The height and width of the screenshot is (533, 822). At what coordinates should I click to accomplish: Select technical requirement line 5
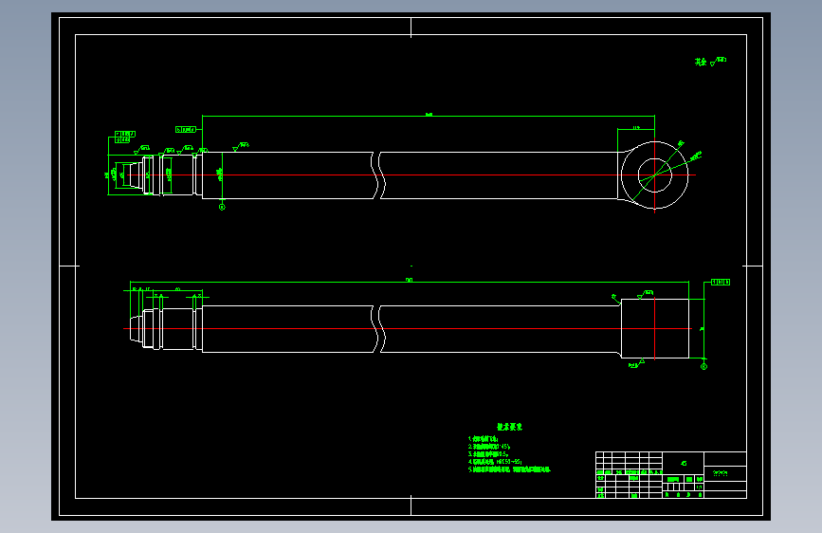[x=509, y=469]
